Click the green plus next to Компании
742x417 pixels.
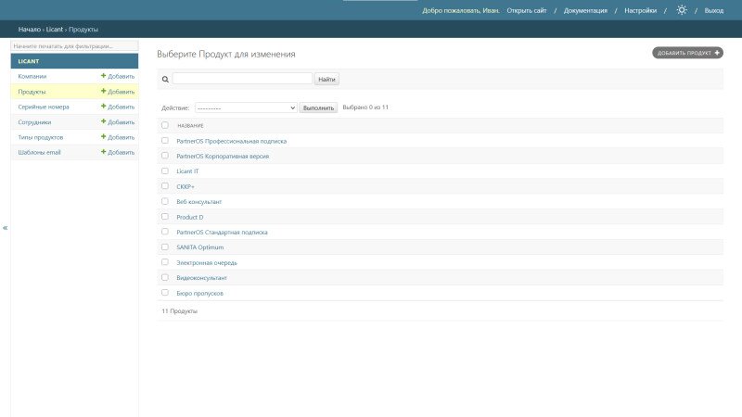[104, 76]
